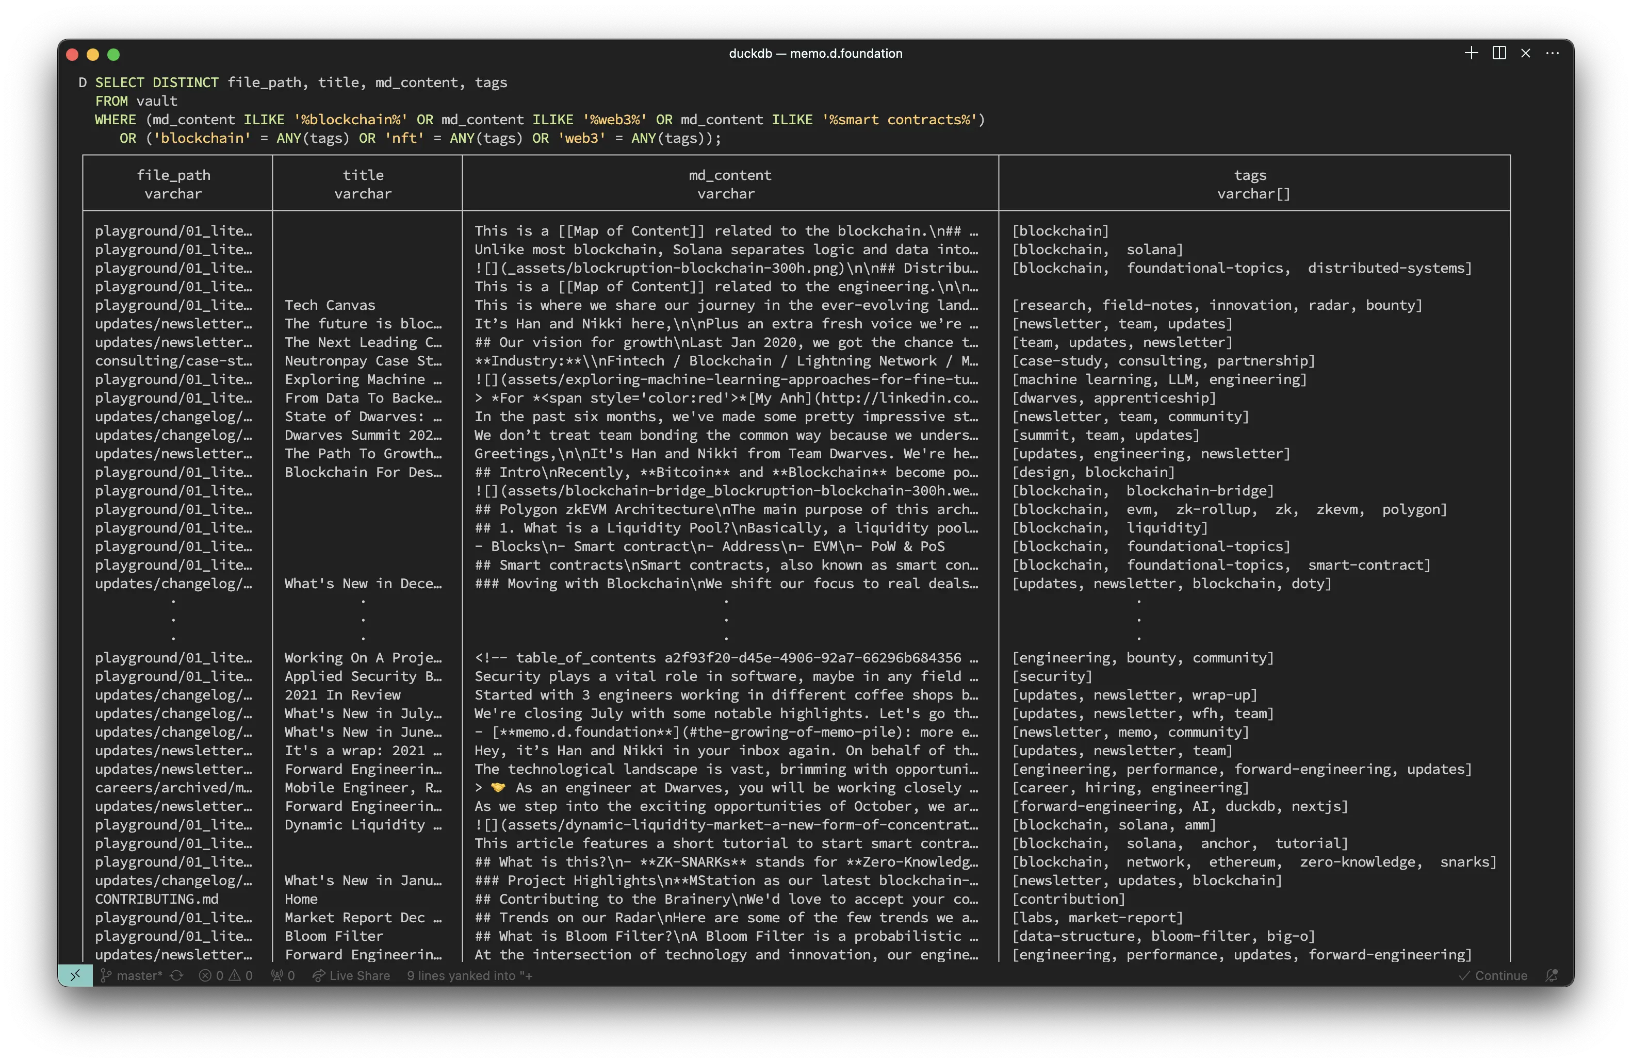Select the [forward-engineering, AI, duckdb, nextjs] tags
Screen dimensions: 1632x1063
pyautogui.click(x=1180, y=806)
